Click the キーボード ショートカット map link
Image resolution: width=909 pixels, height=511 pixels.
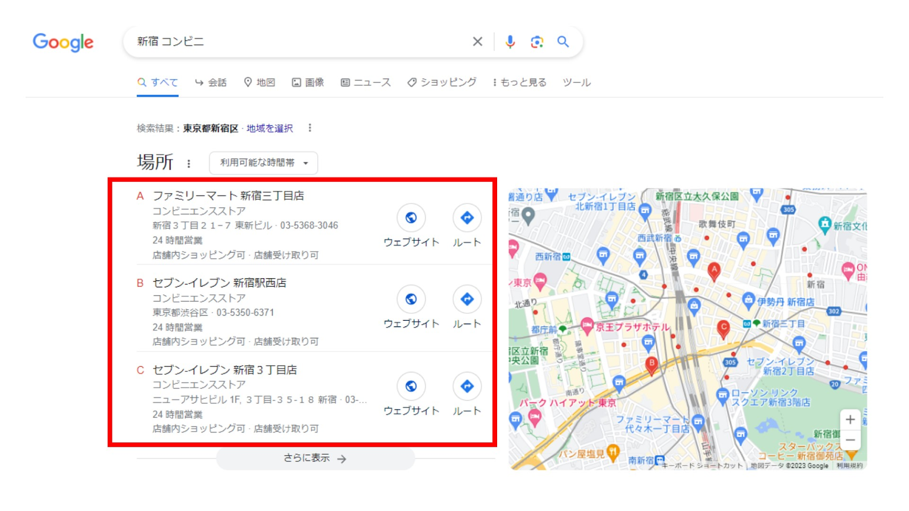pyautogui.click(x=702, y=466)
